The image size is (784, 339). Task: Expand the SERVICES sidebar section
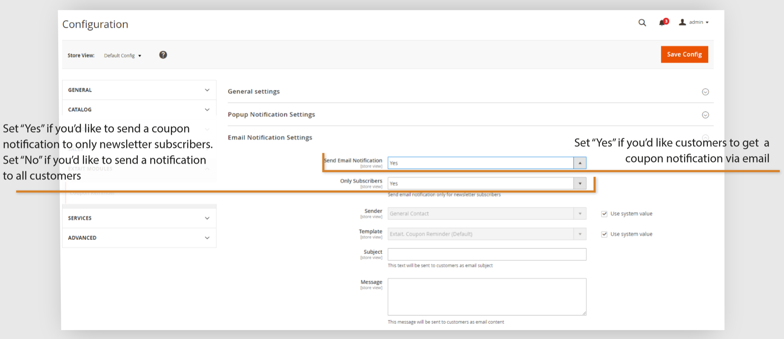139,218
